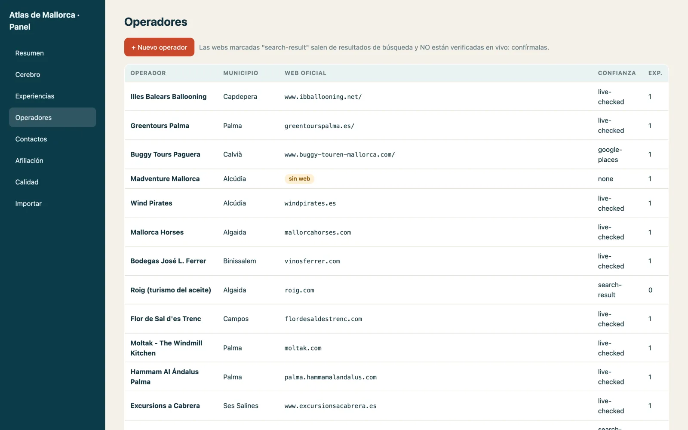
Task: Click google-places confidence for Buggy Tours
Action: (610, 154)
